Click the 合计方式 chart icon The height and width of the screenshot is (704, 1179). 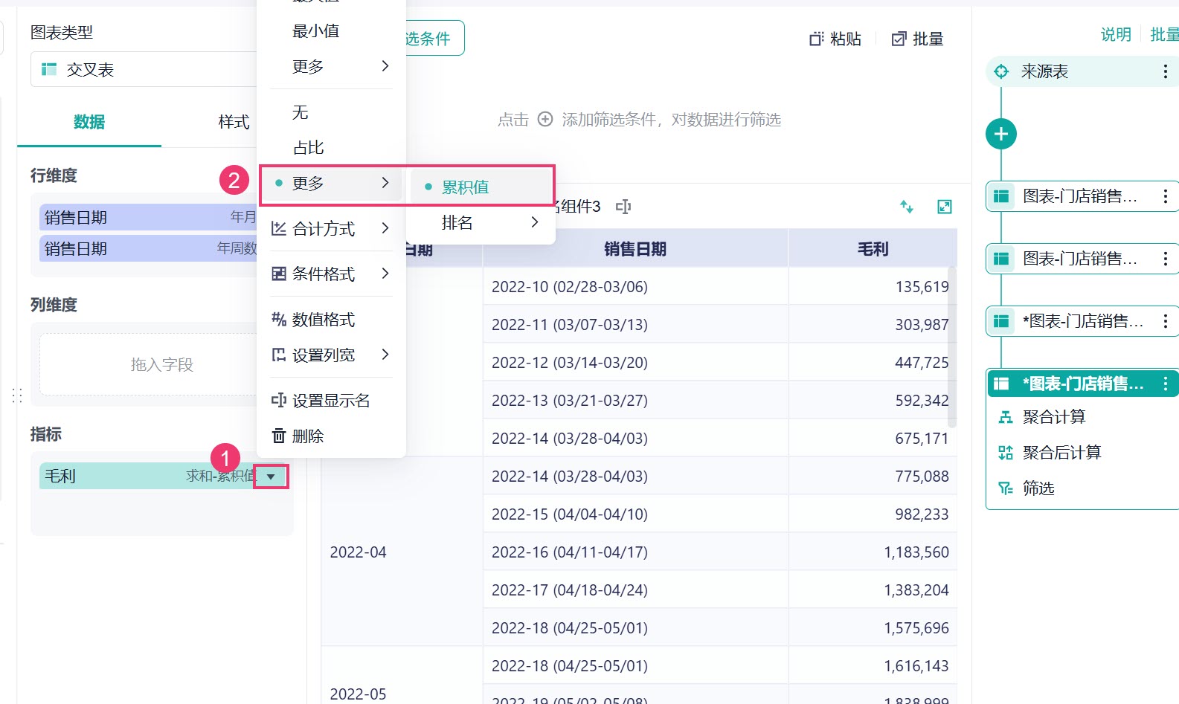[x=279, y=229]
